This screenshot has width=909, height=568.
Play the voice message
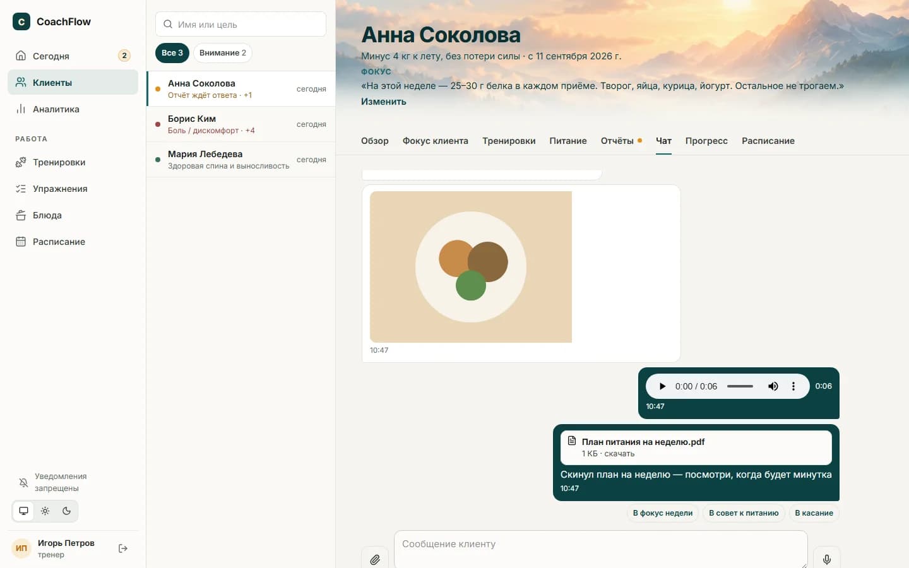662,386
